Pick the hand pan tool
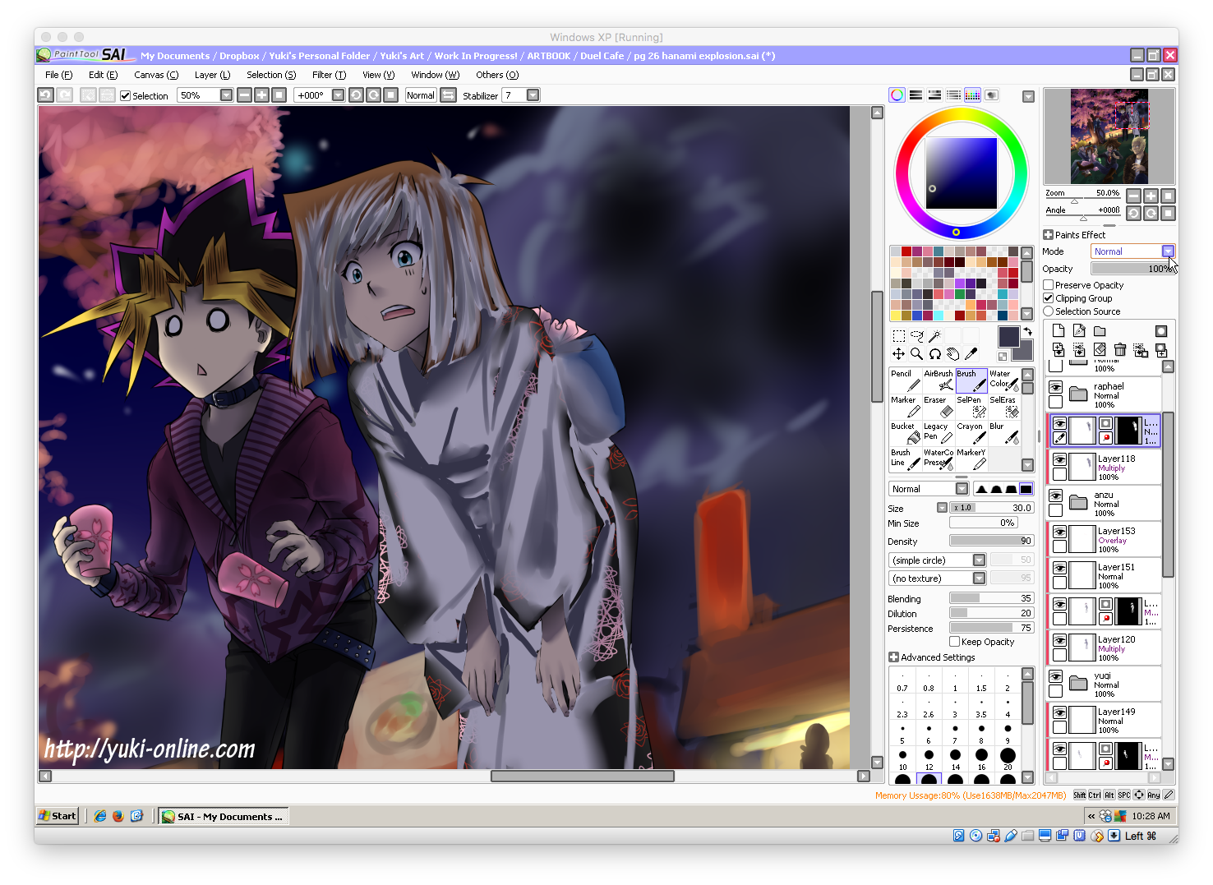The width and height of the screenshot is (1213, 885). click(952, 354)
